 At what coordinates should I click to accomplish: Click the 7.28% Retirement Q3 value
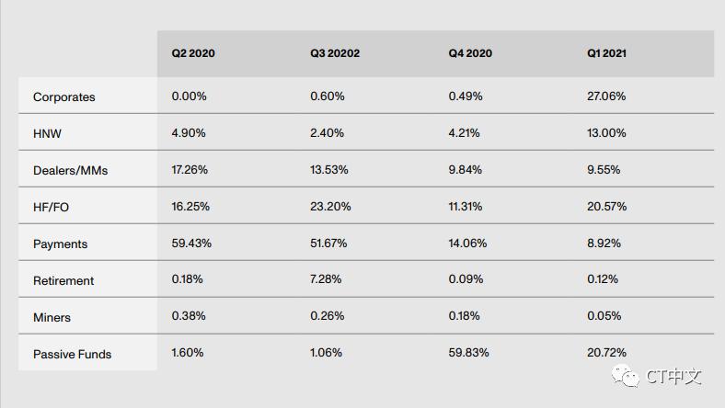[328, 279]
